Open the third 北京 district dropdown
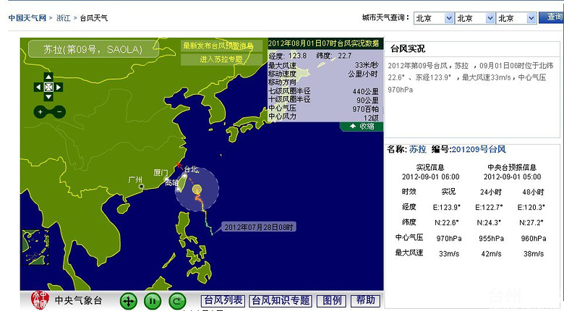 click(x=516, y=18)
